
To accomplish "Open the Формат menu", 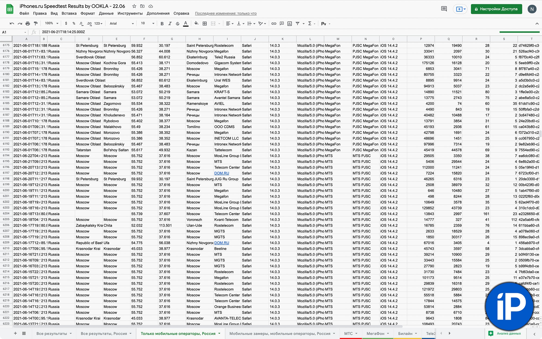I will (88, 13).
